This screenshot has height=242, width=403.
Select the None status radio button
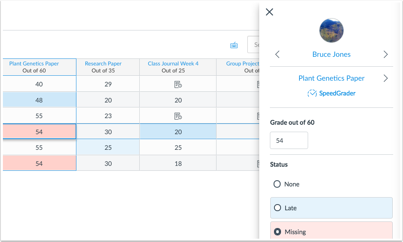[277, 184]
